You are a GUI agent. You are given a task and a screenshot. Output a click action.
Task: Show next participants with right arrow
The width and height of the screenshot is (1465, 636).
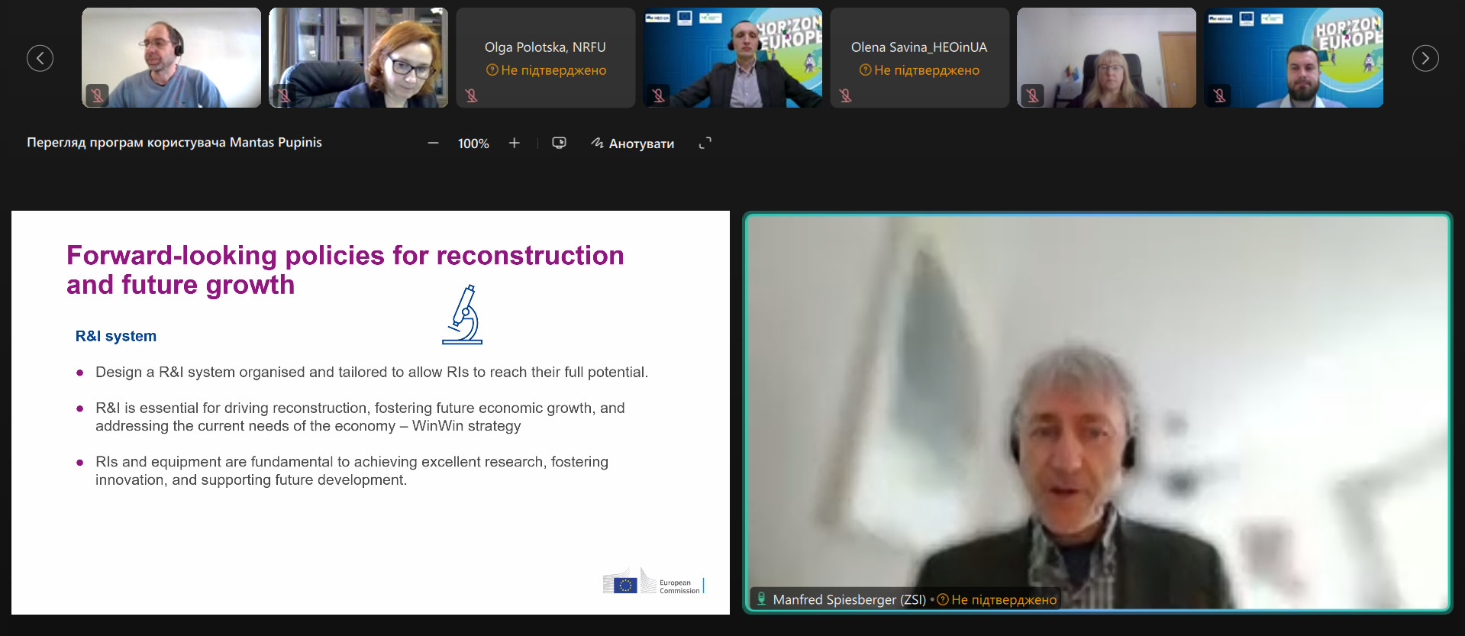[1425, 58]
